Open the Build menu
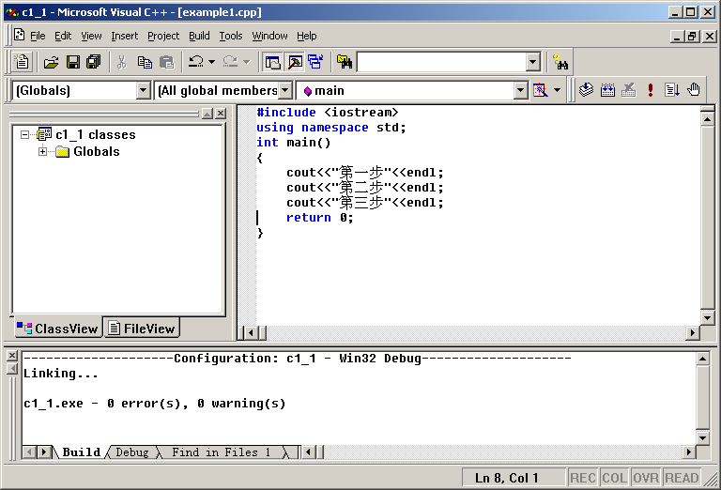The height and width of the screenshot is (490, 721). point(199,36)
